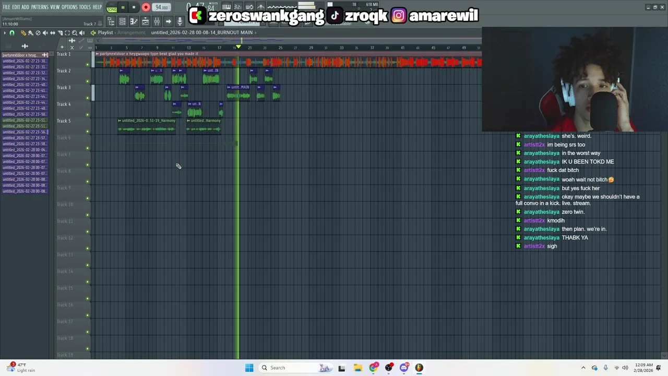Select the Delete tool
Viewport: 668px width, 376px height.
(38, 33)
